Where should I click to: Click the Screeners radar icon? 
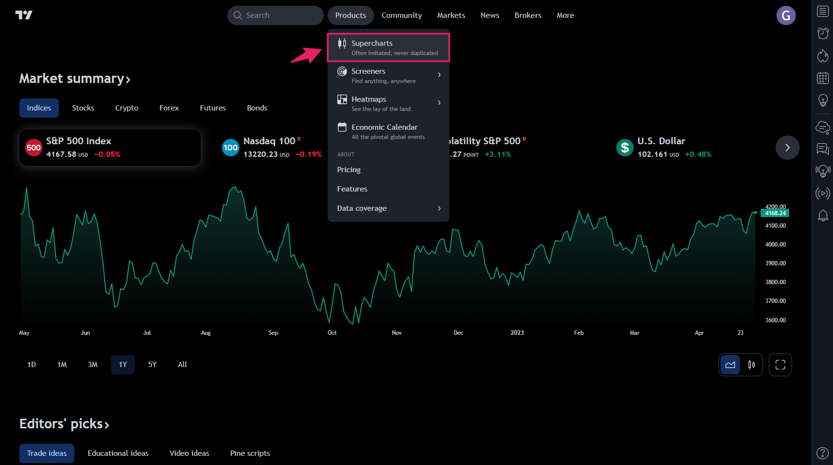(x=342, y=71)
